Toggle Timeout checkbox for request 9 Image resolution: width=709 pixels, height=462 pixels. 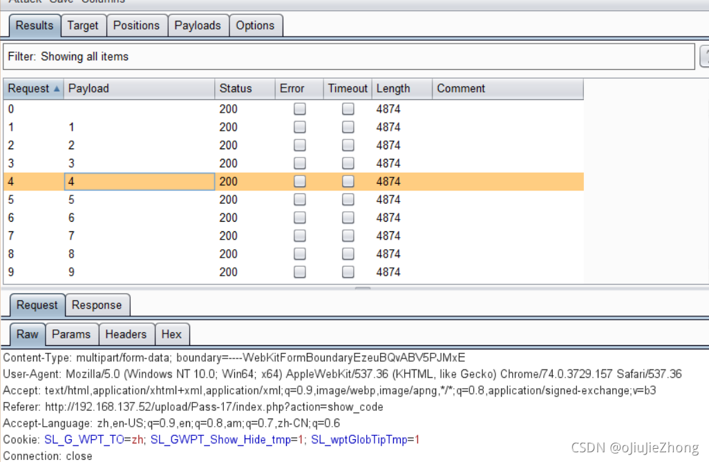coord(348,271)
